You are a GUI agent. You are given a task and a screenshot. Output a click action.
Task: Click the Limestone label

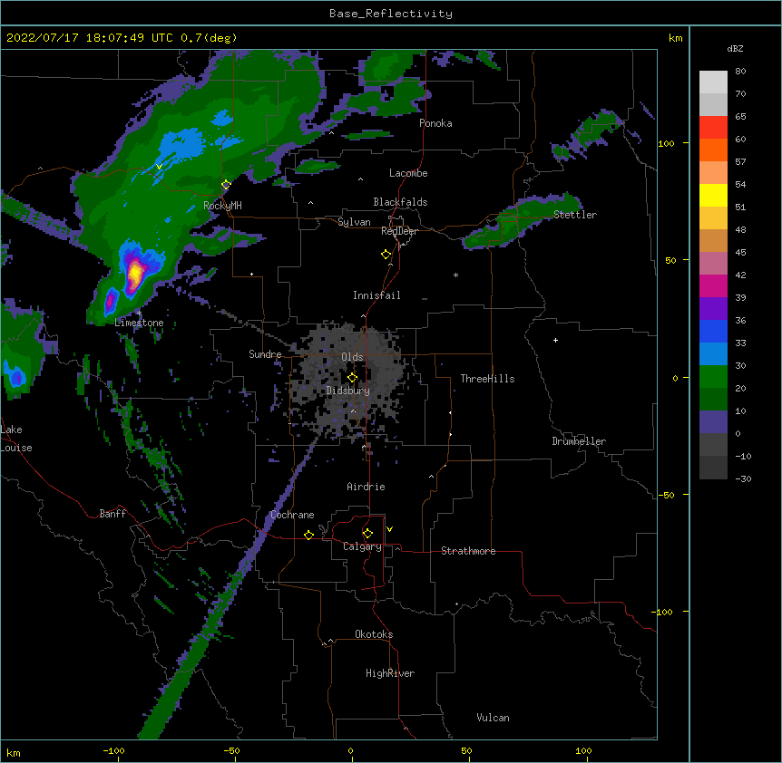click(x=139, y=323)
